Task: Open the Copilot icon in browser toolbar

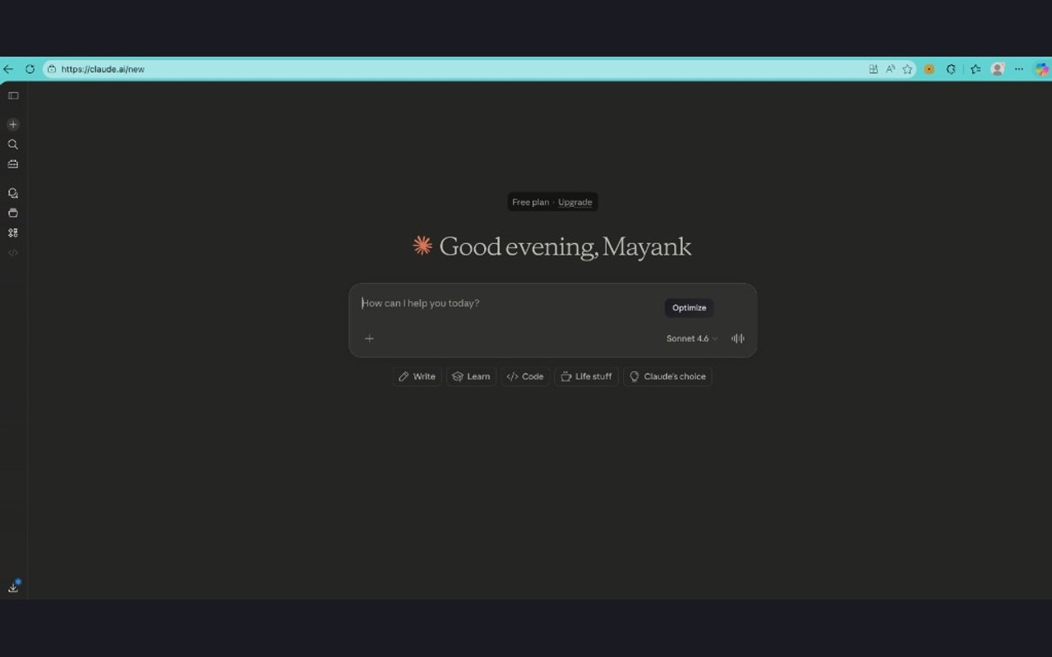Action: [x=1041, y=69]
